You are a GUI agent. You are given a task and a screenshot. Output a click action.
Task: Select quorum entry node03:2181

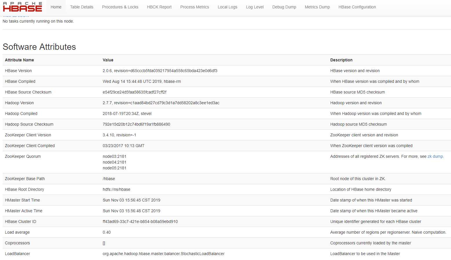coord(115,156)
